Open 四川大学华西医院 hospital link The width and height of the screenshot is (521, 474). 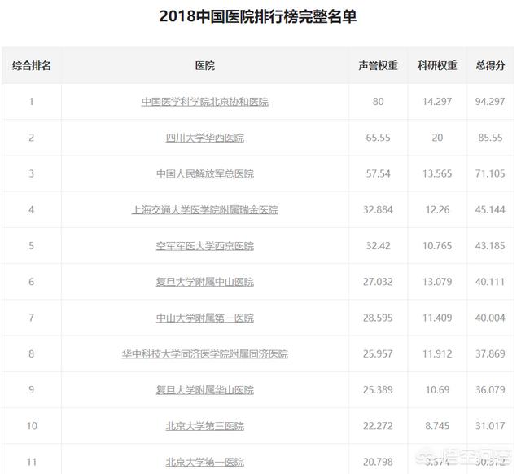click(205, 138)
